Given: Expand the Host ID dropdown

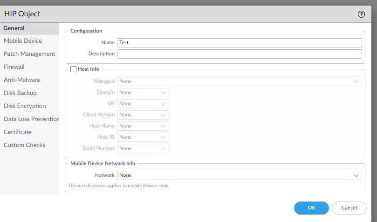Looking at the screenshot, I should [143, 137].
